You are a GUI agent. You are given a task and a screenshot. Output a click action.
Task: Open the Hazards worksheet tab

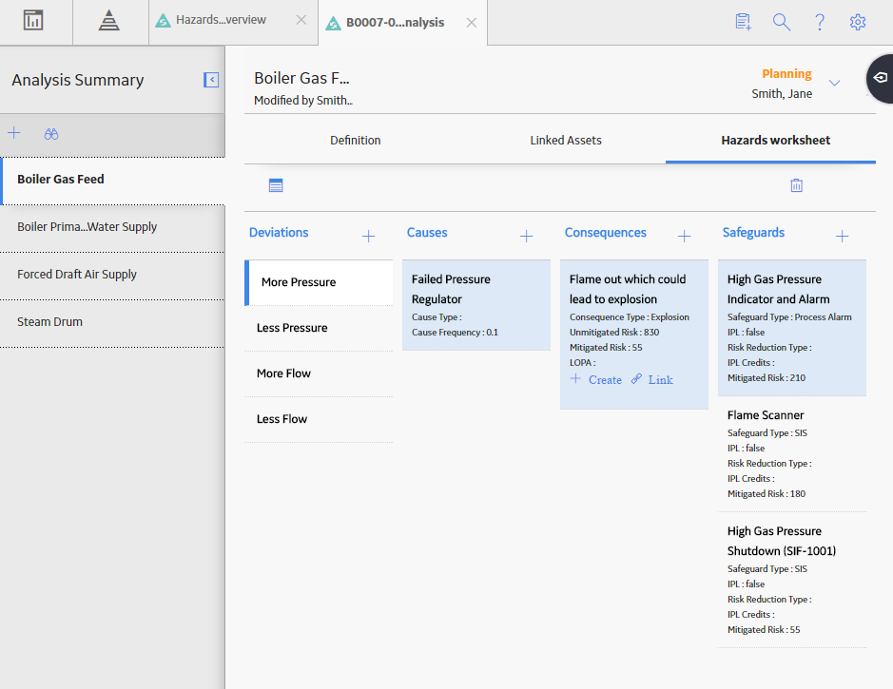pos(776,141)
